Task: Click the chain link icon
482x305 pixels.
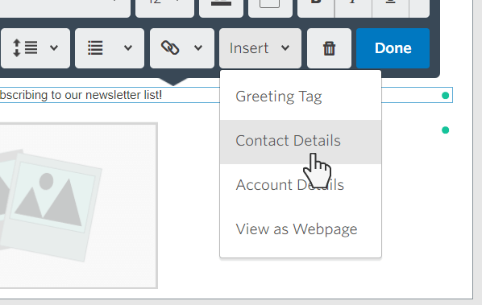Action: (x=170, y=47)
